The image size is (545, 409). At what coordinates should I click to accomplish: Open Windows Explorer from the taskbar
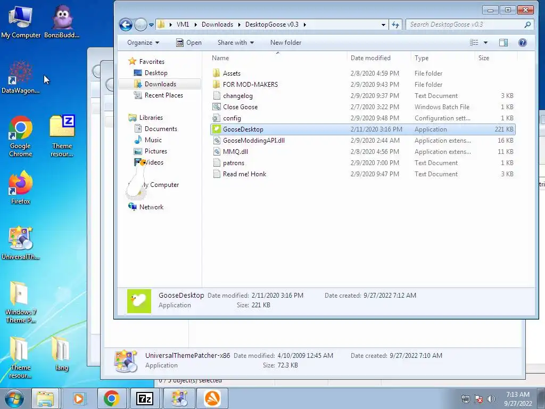[x=45, y=398]
